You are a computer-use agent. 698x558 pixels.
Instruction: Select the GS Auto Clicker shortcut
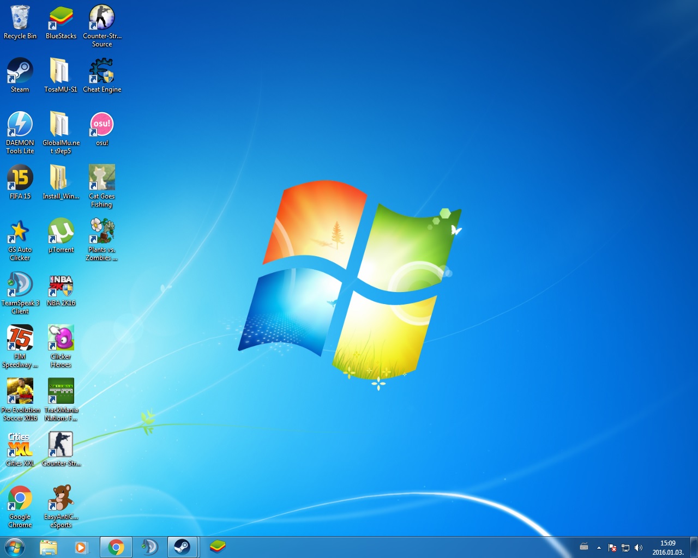[x=20, y=240]
